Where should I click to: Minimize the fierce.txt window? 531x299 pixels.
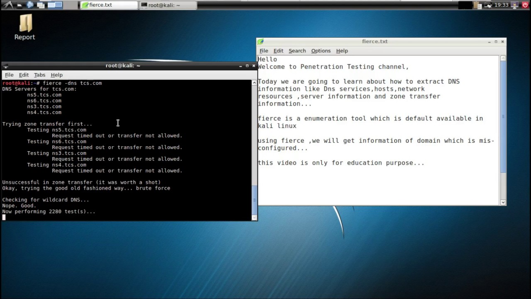pyautogui.click(x=490, y=42)
